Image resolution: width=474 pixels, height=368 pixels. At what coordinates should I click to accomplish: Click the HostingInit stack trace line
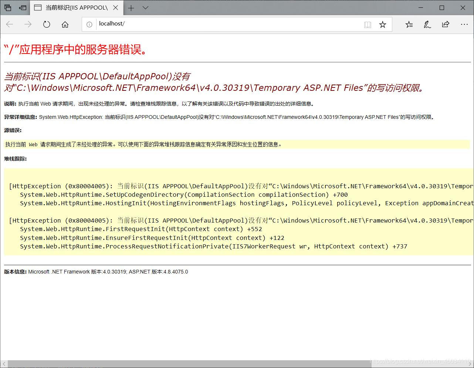pos(247,203)
